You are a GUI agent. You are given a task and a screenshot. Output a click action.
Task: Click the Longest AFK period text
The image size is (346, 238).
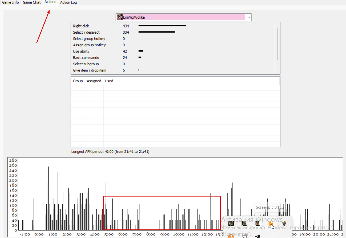110,152
